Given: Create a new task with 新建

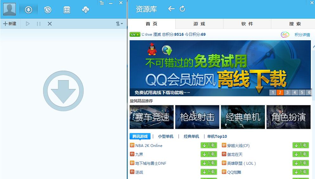Looking at the screenshot, I should click(x=10, y=24).
